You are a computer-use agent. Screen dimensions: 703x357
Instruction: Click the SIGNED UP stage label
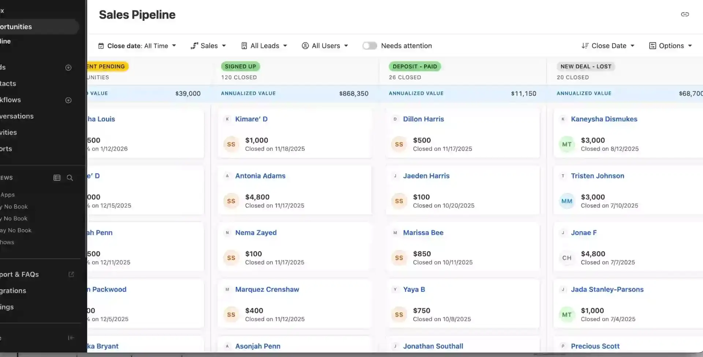point(241,66)
